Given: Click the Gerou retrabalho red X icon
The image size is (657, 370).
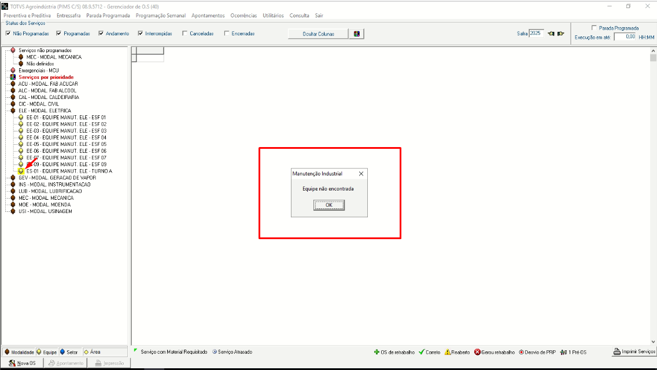Looking at the screenshot, I should (477, 352).
